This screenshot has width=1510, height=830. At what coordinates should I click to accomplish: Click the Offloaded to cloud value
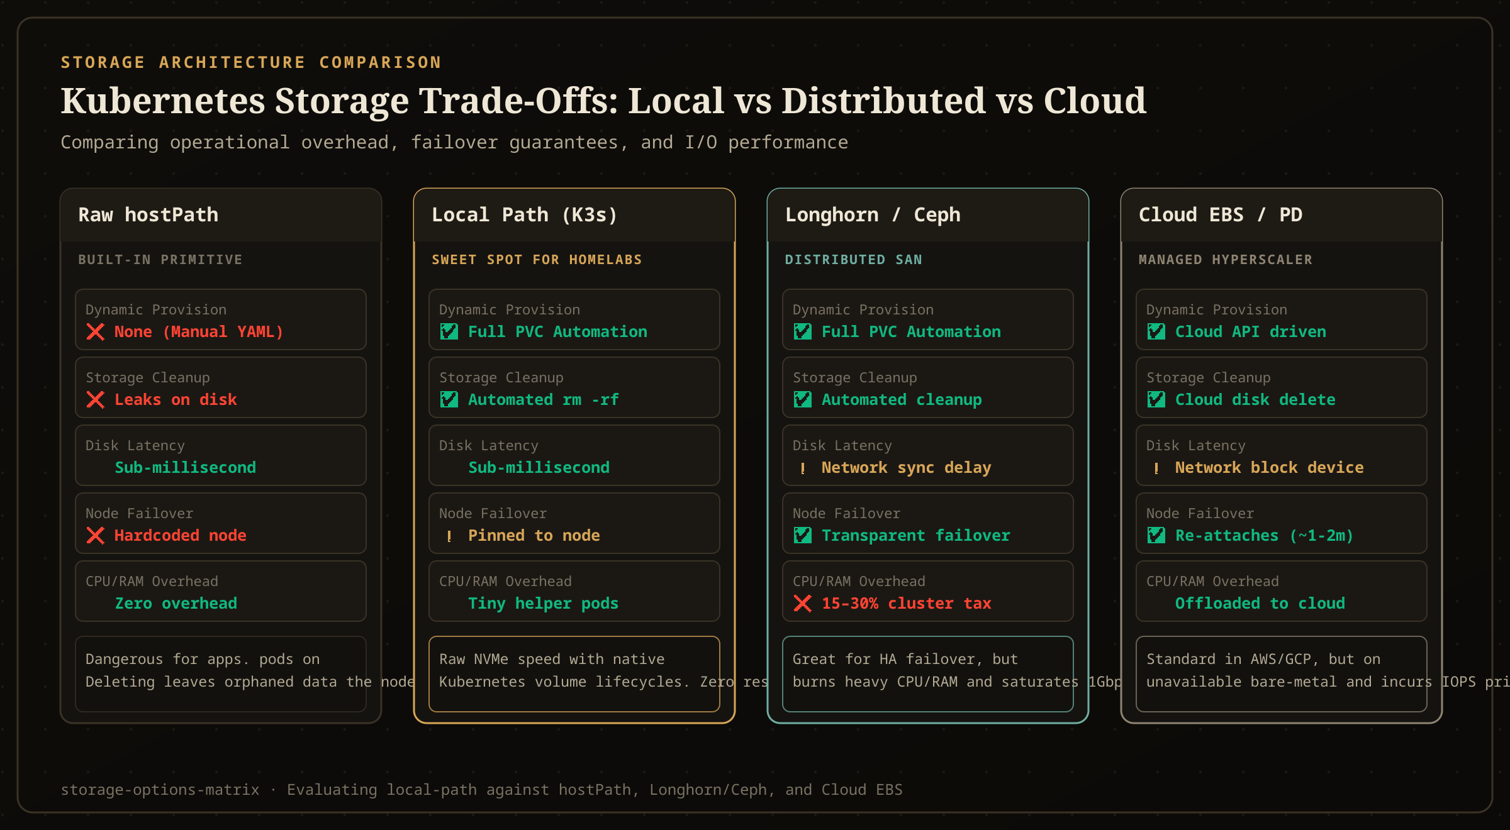(x=1260, y=603)
